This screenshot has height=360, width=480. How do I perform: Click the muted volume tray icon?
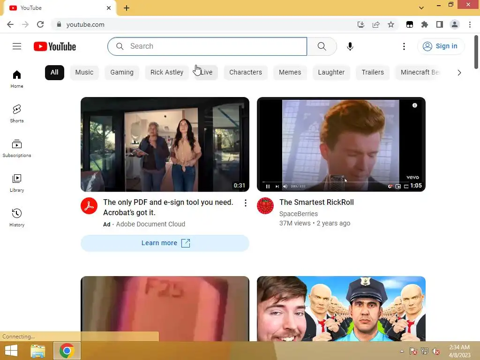(436, 351)
